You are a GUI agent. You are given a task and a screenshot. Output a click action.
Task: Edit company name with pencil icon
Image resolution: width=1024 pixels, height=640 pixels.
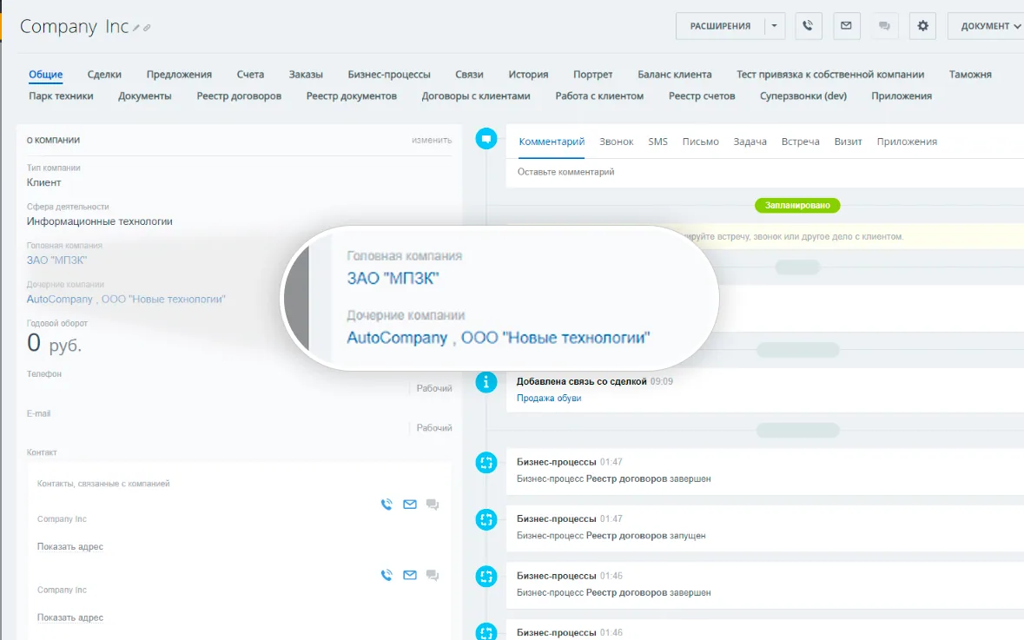(135, 28)
